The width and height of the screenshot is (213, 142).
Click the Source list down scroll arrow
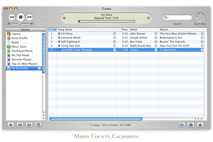tap(44, 119)
